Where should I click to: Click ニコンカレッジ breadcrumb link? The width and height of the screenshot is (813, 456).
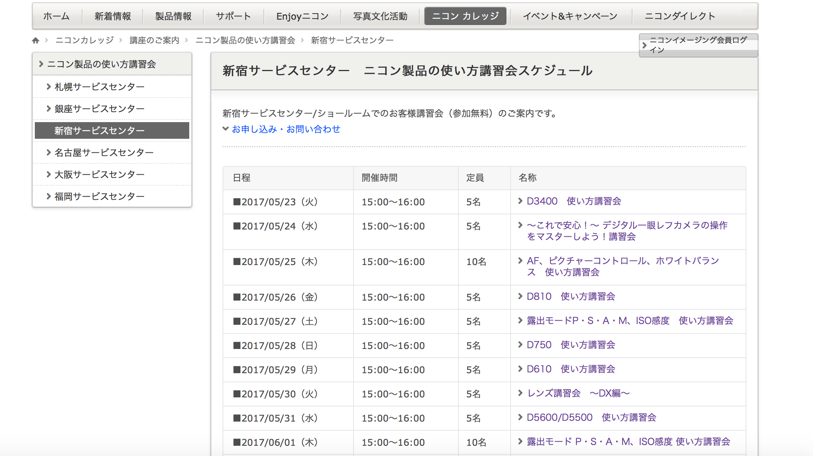[84, 40]
